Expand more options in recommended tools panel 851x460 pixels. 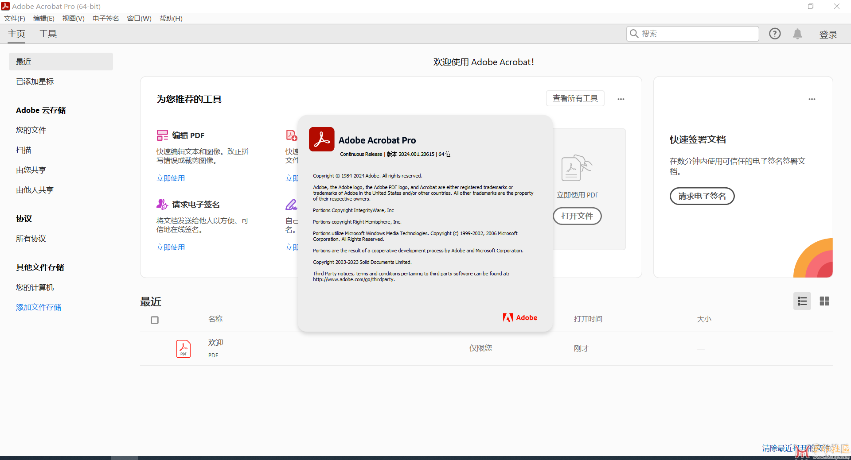tap(621, 99)
